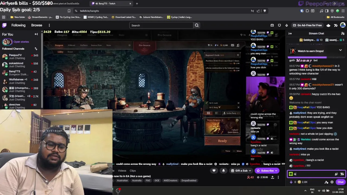Open Windows volume tray icon
The image size is (347, 195).
(324, 190)
